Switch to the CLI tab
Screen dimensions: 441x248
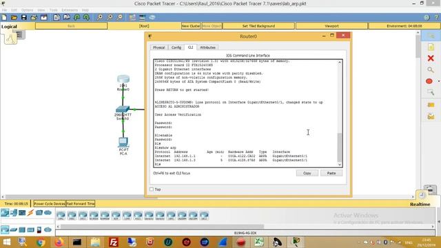(190, 48)
